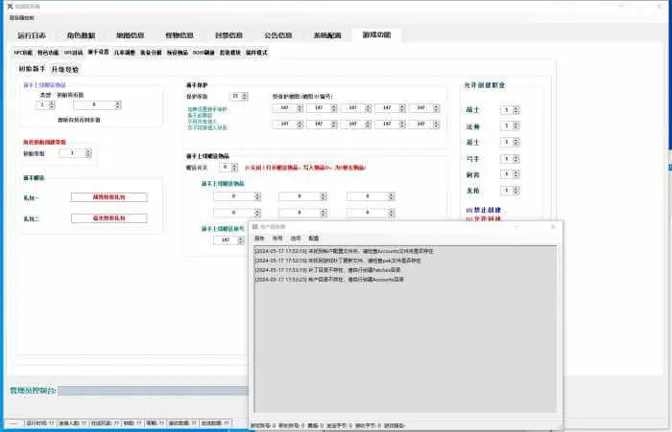Open the 选项 menu in the log window
The width and height of the screenshot is (672, 432).
click(x=296, y=239)
